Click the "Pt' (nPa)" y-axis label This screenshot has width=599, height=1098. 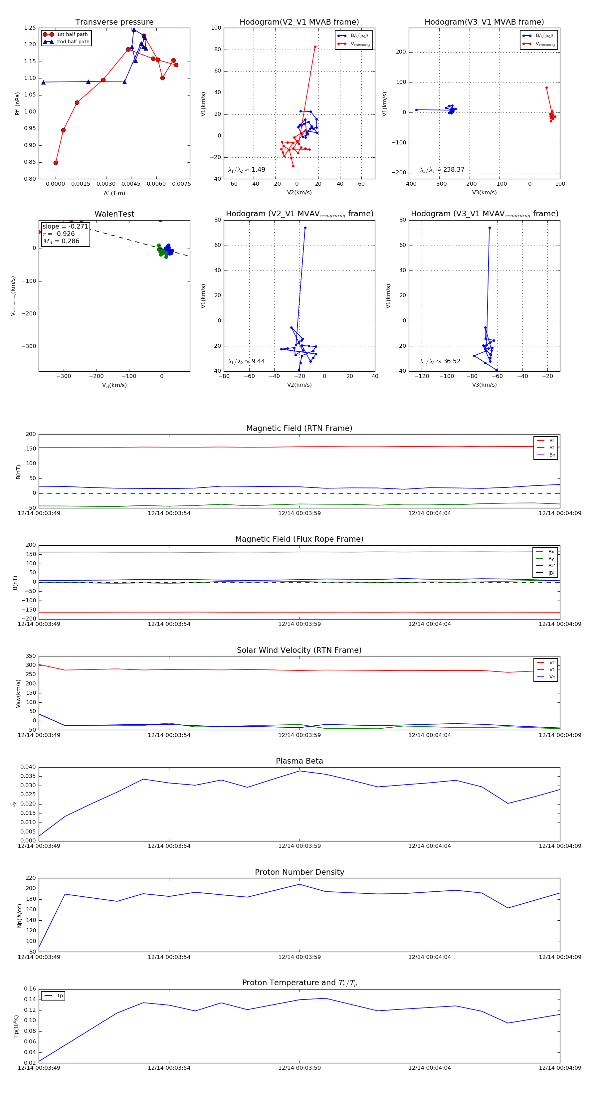(18, 103)
